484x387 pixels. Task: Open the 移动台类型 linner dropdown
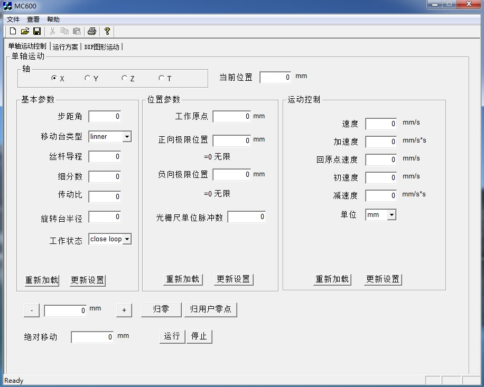pos(127,137)
